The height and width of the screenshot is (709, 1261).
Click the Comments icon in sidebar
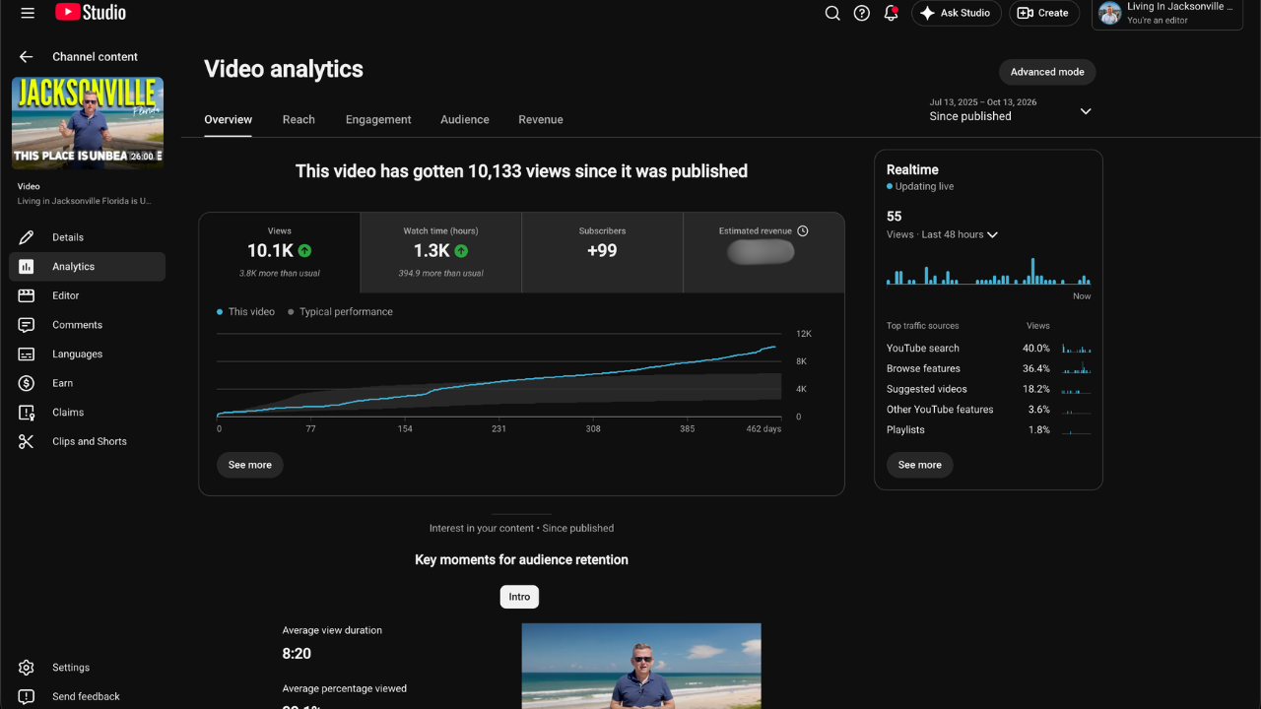27,325
